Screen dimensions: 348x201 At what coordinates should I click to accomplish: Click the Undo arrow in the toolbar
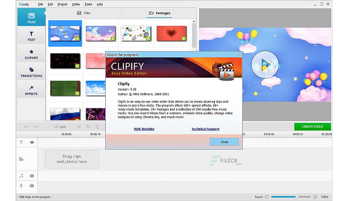click(x=26, y=127)
